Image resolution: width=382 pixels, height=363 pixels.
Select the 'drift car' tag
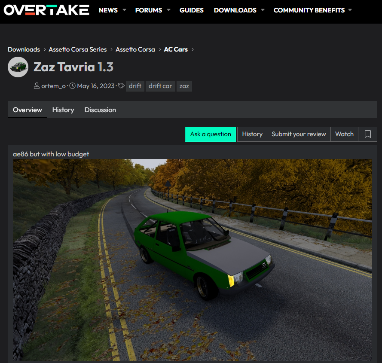(160, 86)
